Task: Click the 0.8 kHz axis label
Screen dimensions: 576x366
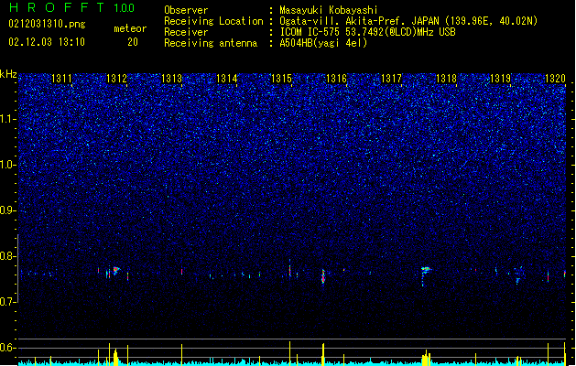Action: pos(8,256)
